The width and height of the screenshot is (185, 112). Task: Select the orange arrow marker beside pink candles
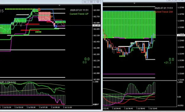51,17
